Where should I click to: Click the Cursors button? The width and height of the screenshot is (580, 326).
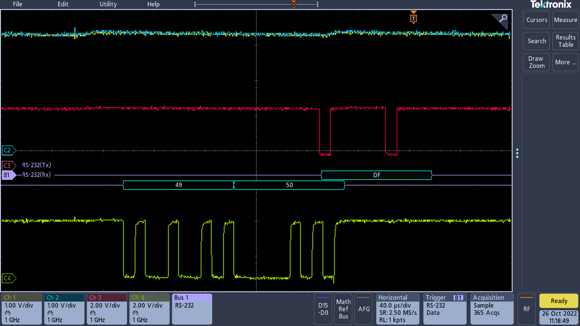coord(536,20)
